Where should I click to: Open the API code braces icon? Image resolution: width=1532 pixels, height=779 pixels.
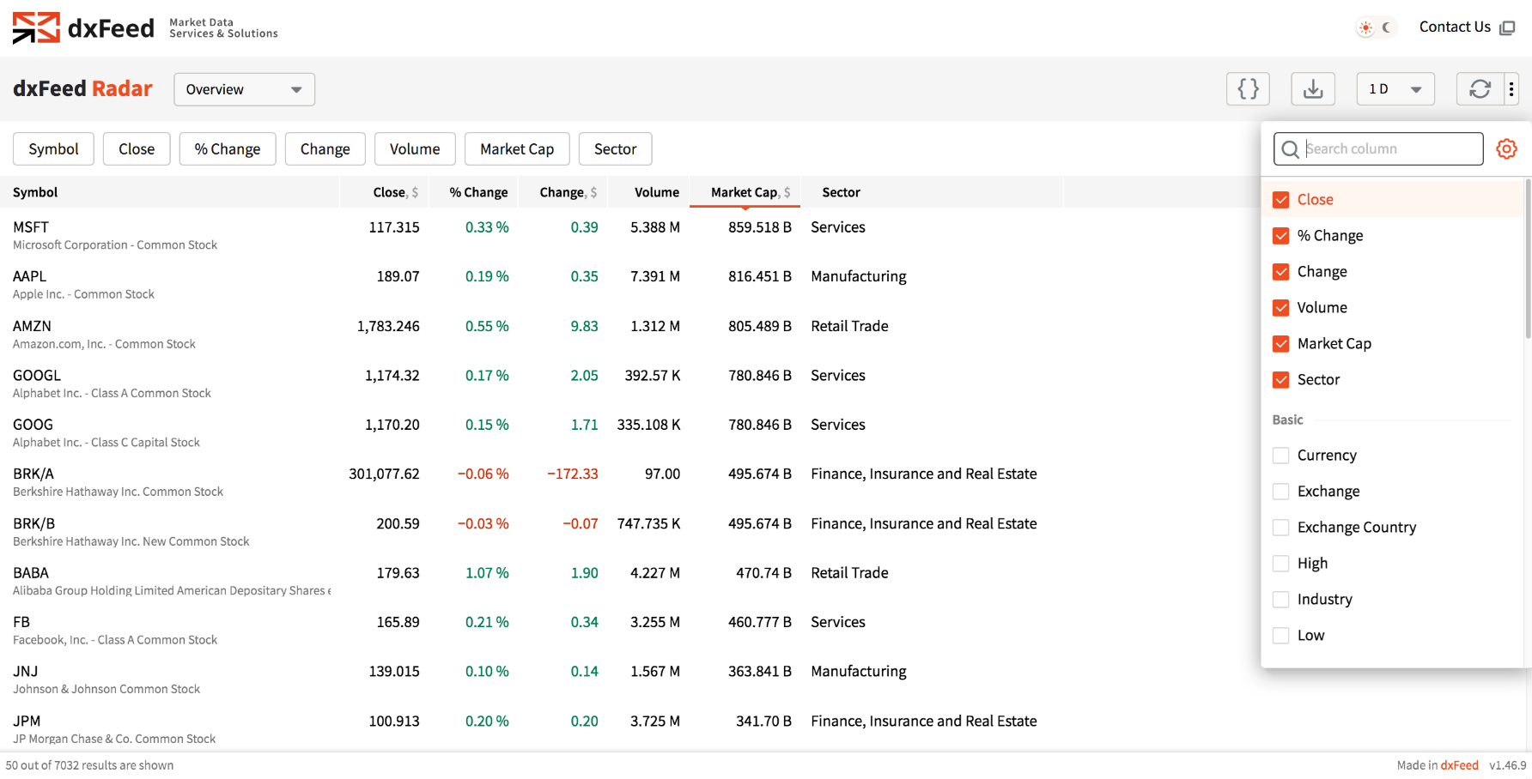pyautogui.click(x=1248, y=89)
